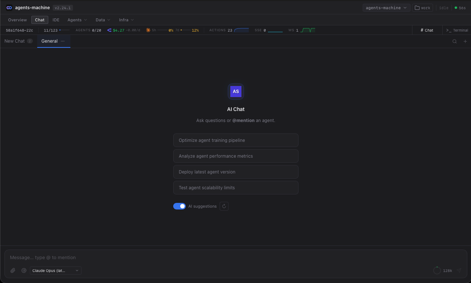Select the Optimize agent training pipeline suggestion
This screenshot has height=283, width=471.
click(x=235, y=140)
